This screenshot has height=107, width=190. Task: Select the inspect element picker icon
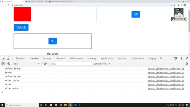(3, 58)
